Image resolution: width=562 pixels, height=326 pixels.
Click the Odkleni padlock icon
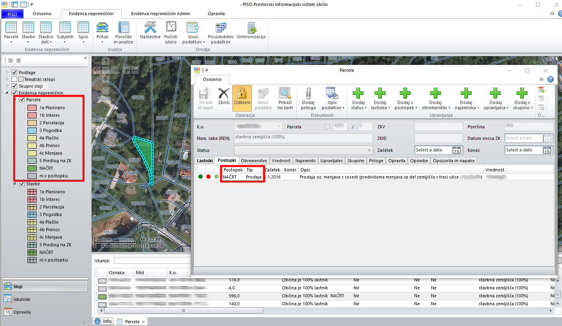(x=242, y=94)
